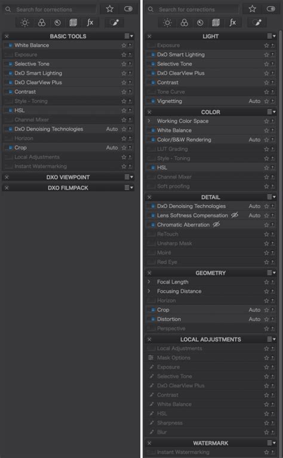
Task: Click the Detail circle icon in left panel
Action: tap(57, 23)
